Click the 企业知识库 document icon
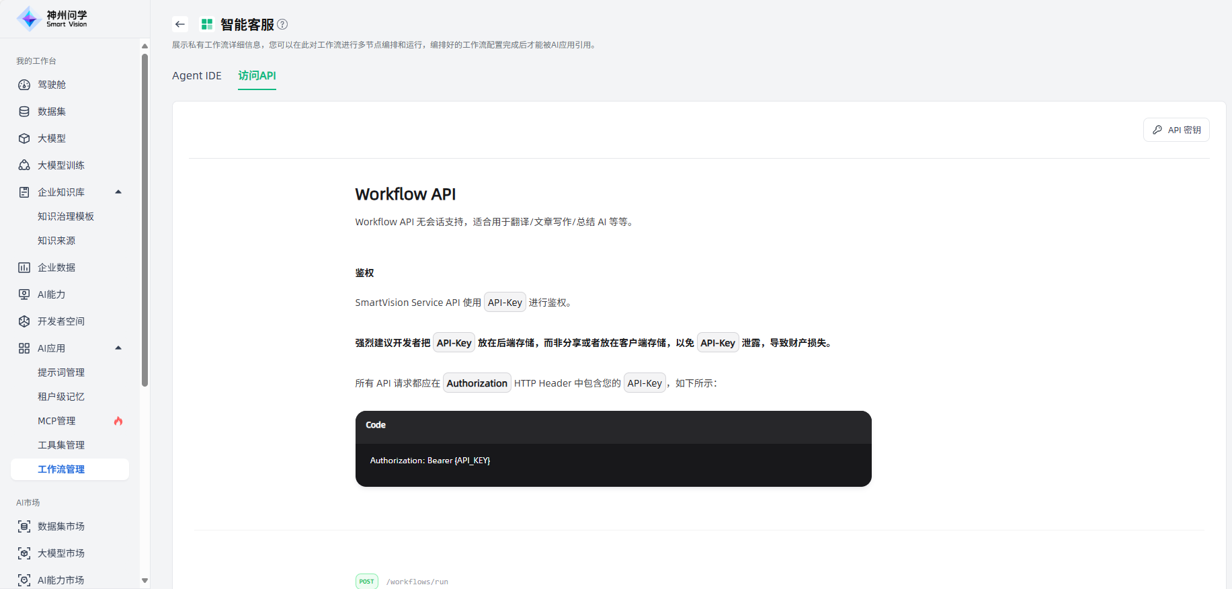 pos(24,192)
